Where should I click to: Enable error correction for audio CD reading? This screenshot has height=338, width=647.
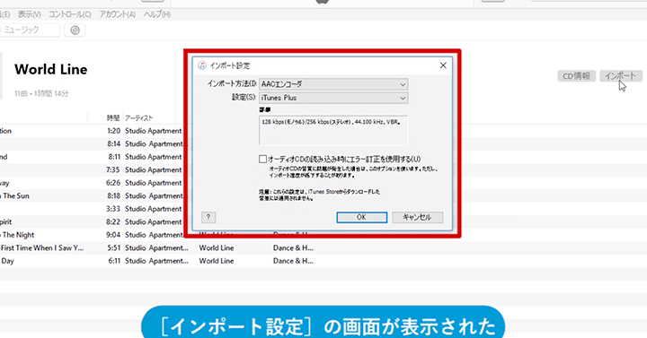[262, 159]
